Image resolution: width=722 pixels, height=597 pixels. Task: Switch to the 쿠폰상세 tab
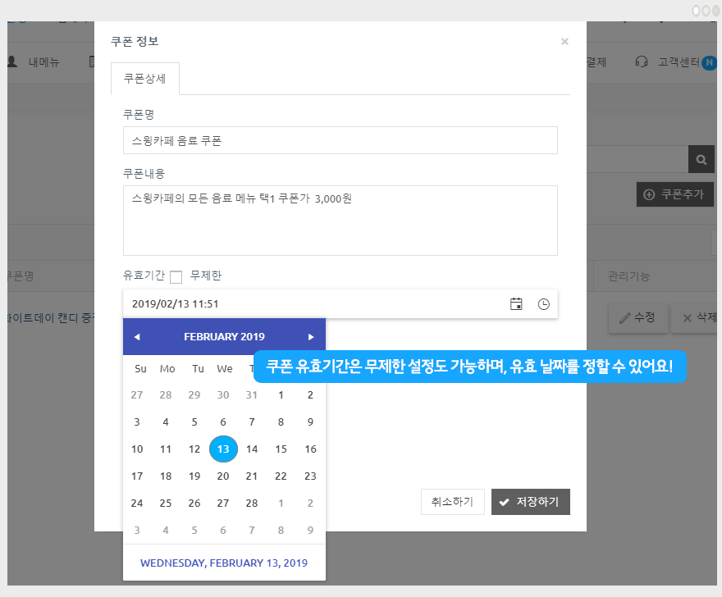click(145, 79)
